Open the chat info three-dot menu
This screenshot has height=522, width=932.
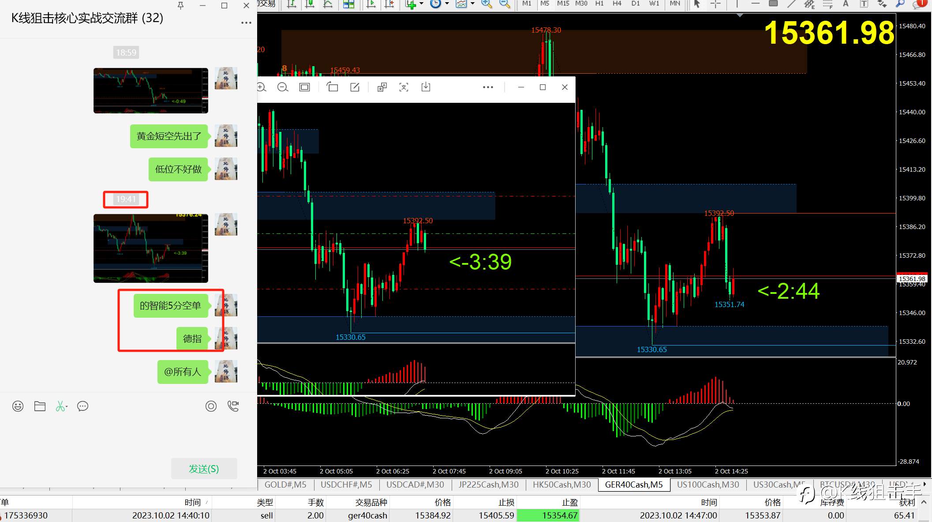tap(246, 23)
